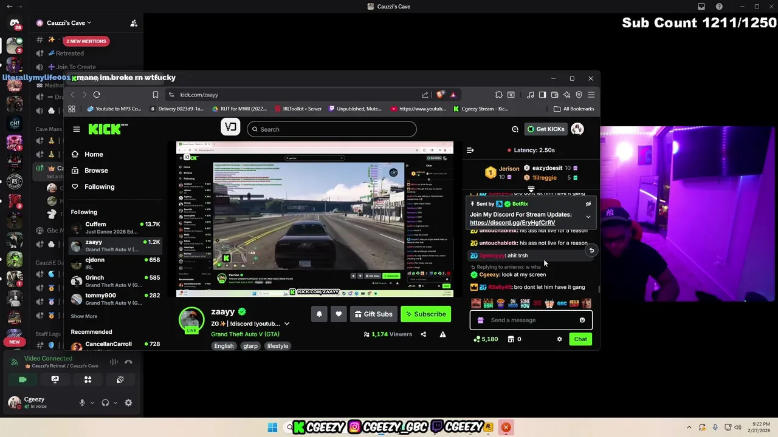Toggle camera in Discord voice panel

[x=22, y=379]
